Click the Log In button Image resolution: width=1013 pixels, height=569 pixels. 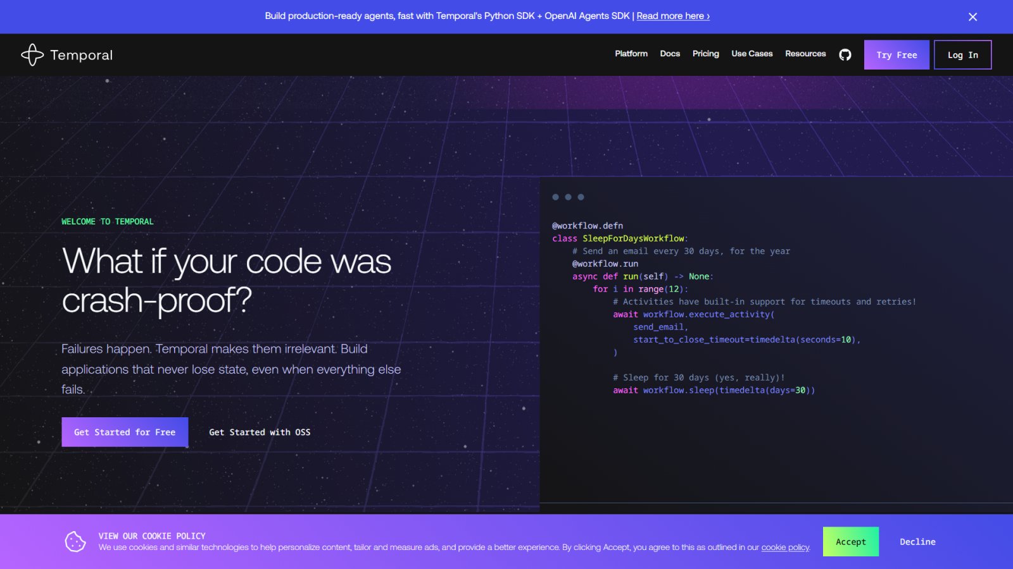(x=963, y=55)
